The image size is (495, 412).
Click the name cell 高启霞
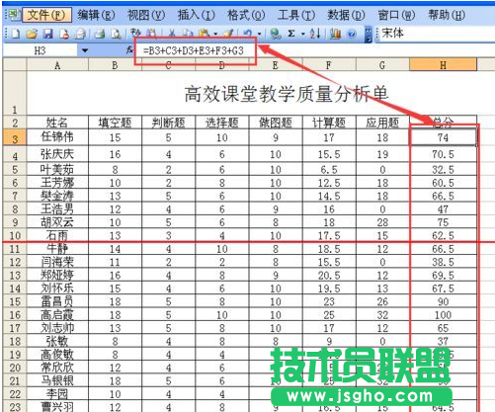(57, 315)
